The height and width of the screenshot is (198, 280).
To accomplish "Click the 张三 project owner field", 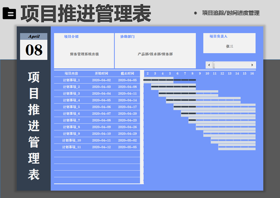I will point(229,46).
